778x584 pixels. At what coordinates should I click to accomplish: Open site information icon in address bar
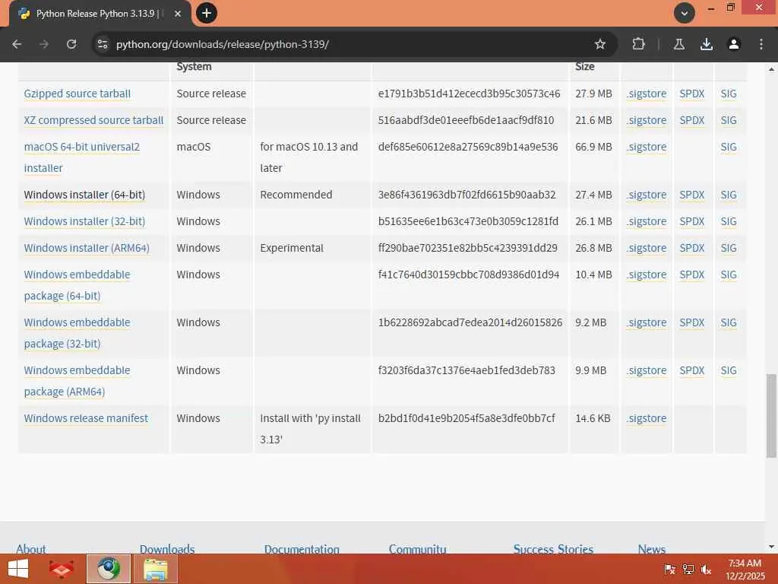coord(103,44)
